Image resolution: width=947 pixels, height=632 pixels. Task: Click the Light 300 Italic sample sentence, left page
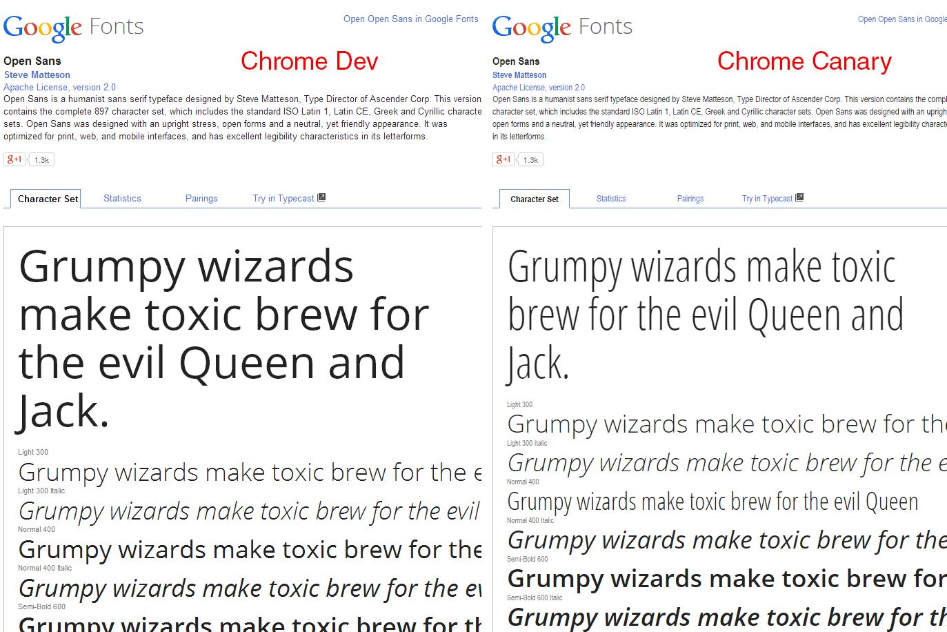(250, 512)
